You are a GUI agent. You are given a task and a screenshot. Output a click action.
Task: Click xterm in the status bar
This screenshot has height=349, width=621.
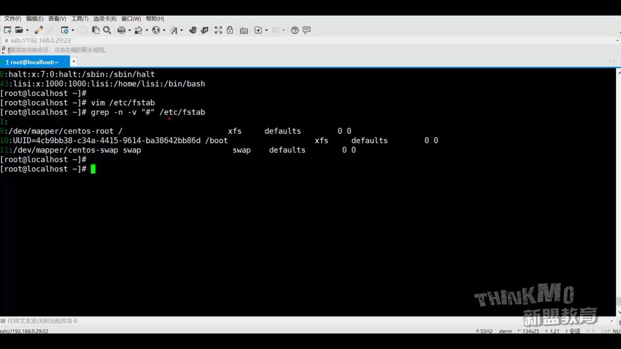[505, 331]
